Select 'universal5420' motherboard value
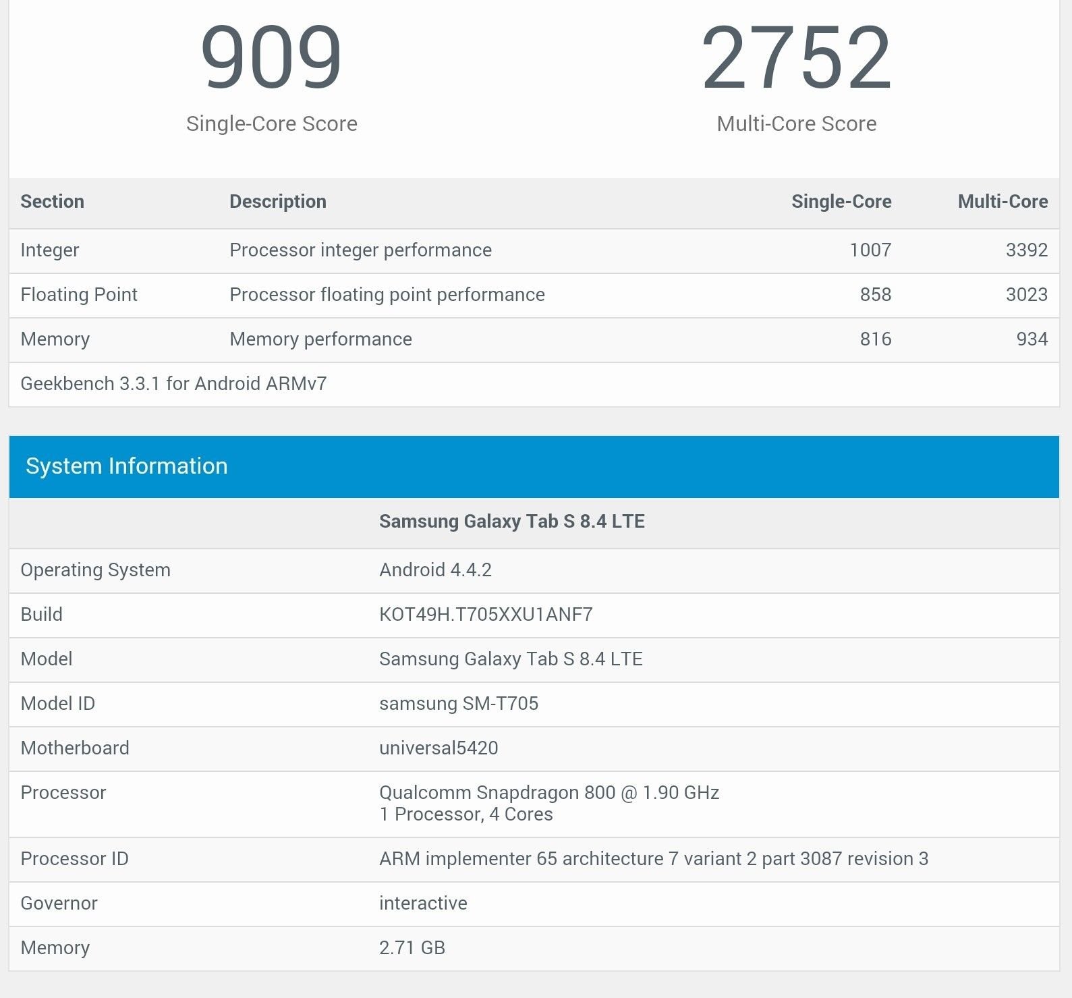The height and width of the screenshot is (998, 1072). point(439,748)
